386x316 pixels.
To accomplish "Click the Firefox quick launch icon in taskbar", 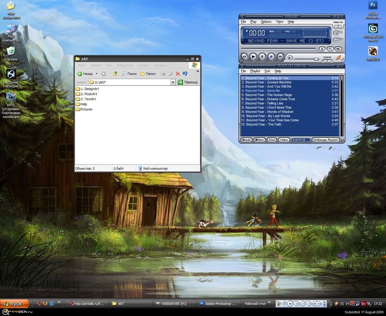I will (x=45, y=303).
